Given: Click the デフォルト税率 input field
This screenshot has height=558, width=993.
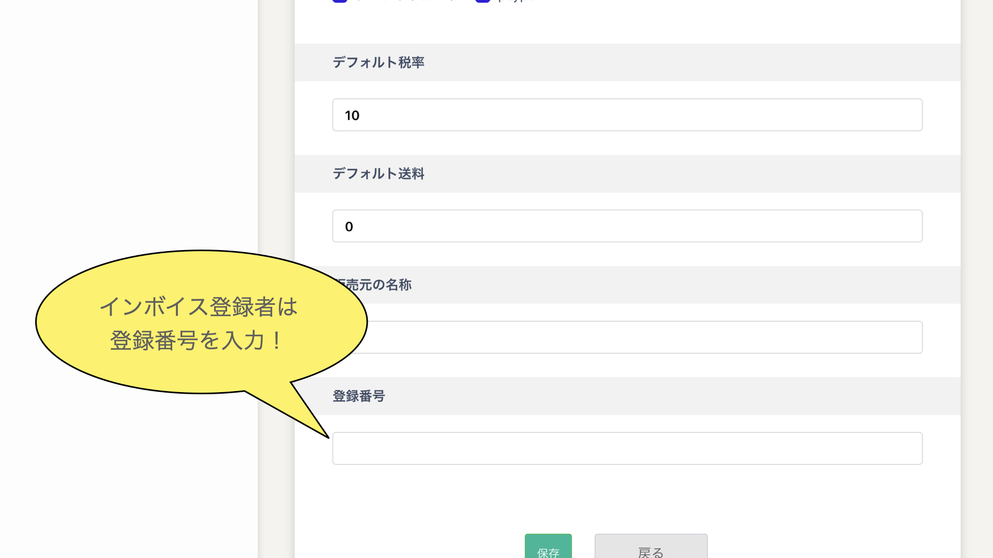Looking at the screenshot, I should [x=627, y=115].
